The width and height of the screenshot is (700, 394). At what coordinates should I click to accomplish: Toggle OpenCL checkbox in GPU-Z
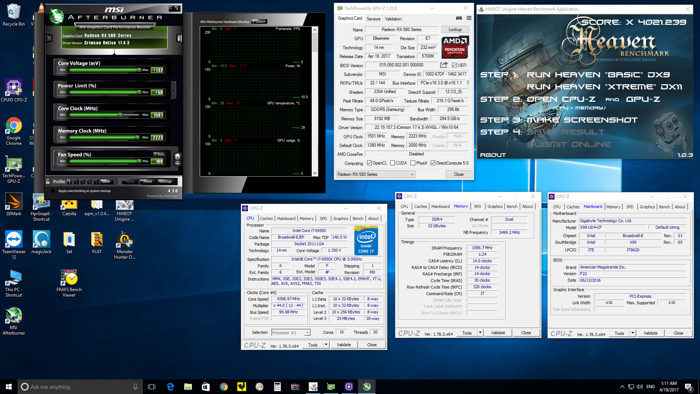[369, 163]
